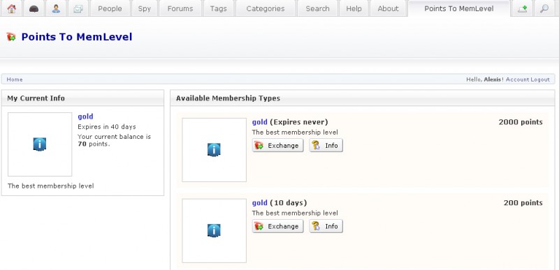Click the Expires in 40 days text
This screenshot has height=270, width=559.
pyautogui.click(x=107, y=127)
